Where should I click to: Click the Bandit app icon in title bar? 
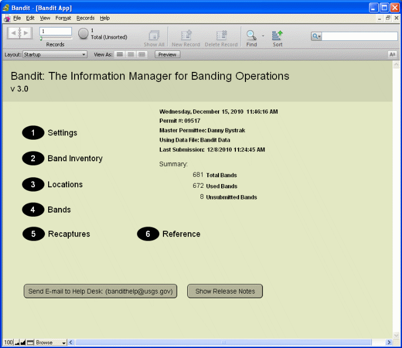coord(6,8)
